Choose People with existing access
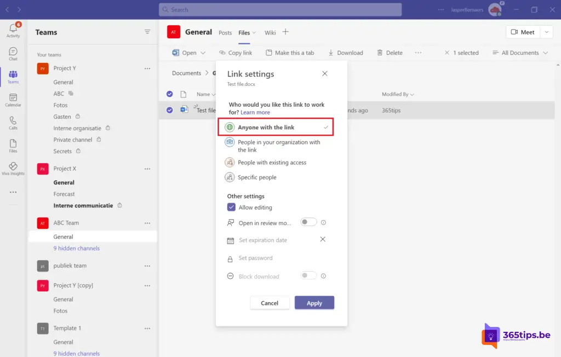Image resolution: width=561 pixels, height=357 pixels. (272, 163)
